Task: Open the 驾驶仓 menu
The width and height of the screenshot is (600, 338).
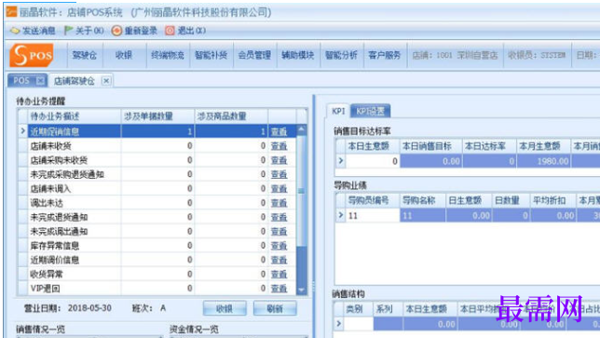Action: [84, 56]
